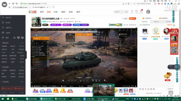Click the browser back arrow
181x101 pixels.
coord(10,3)
